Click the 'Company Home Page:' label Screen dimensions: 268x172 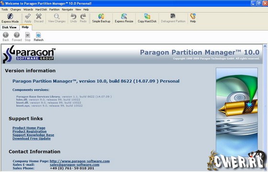point(31,161)
